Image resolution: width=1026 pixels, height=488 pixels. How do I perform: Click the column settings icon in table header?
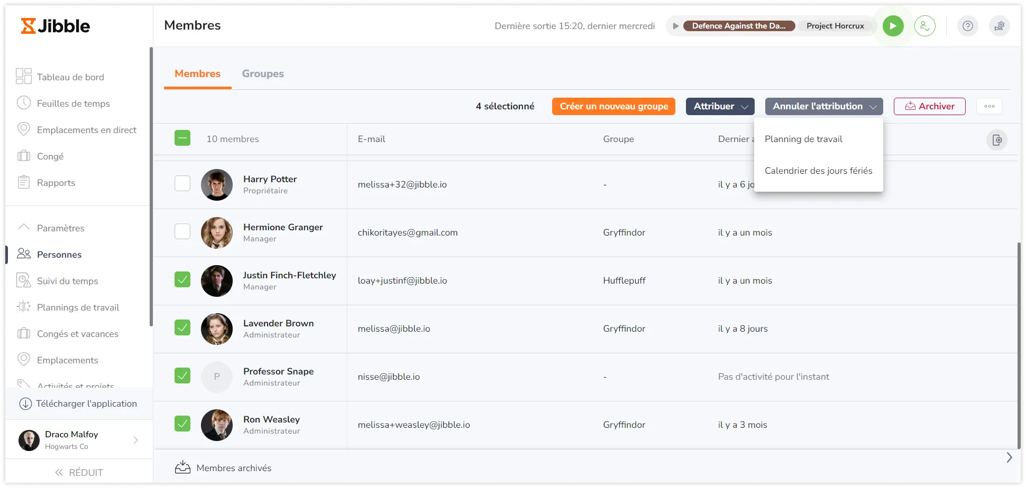(x=996, y=140)
